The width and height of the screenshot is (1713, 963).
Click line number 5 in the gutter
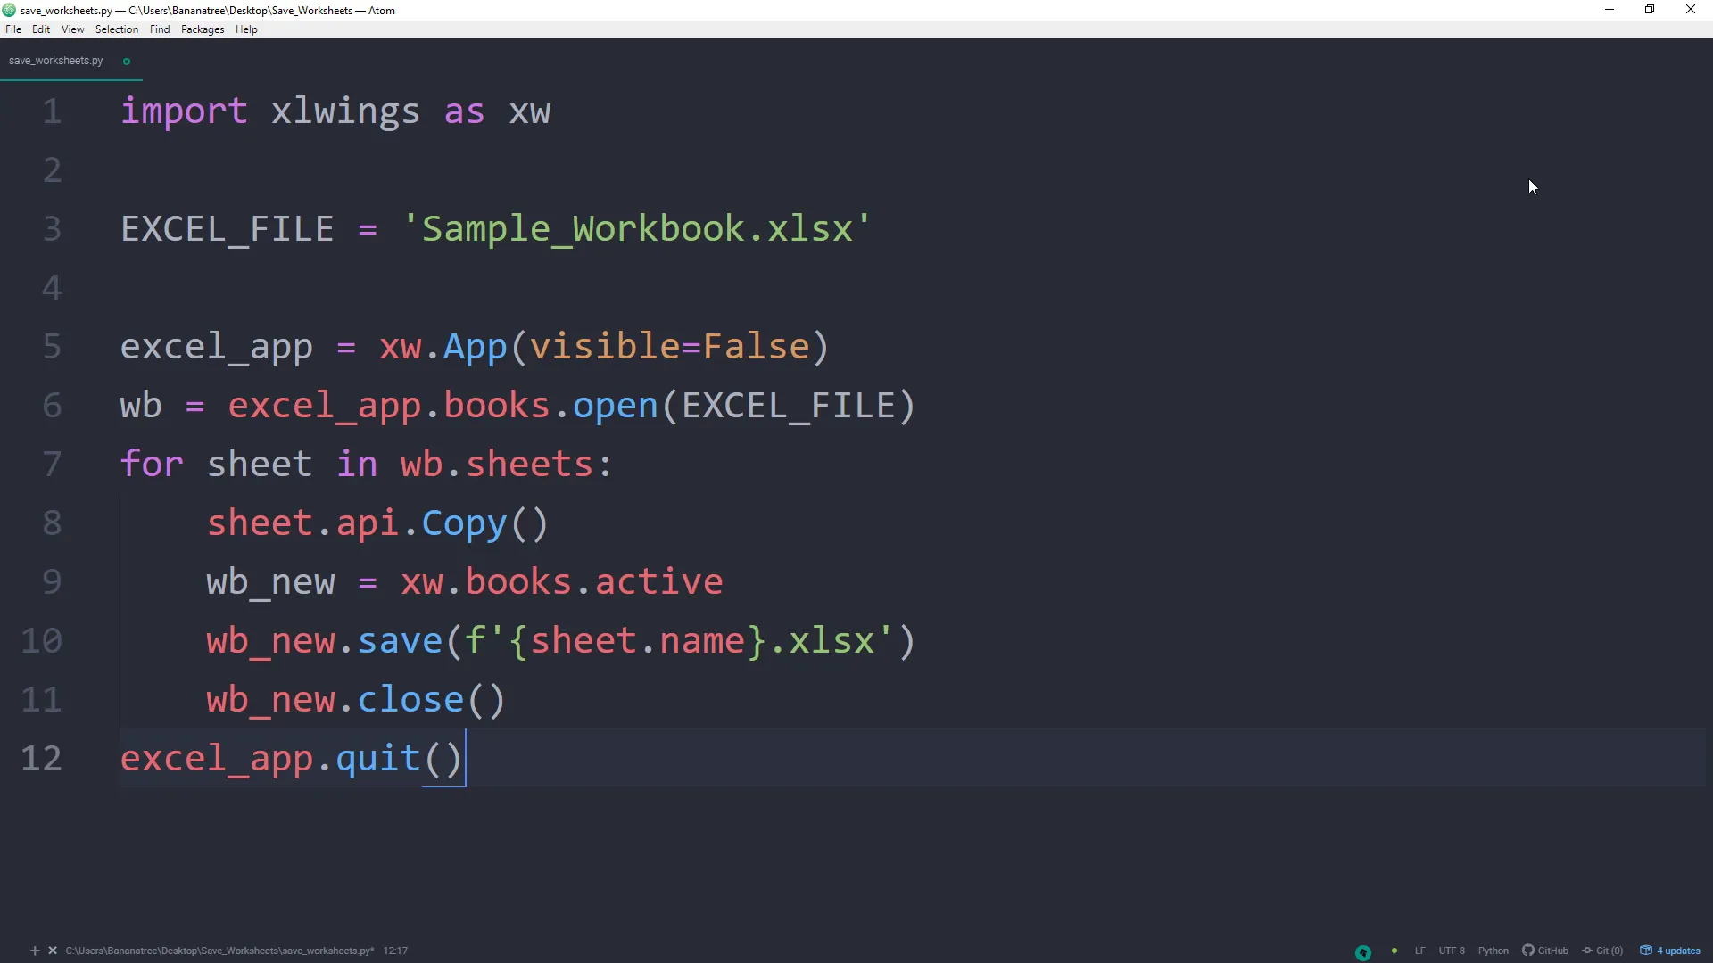point(52,346)
